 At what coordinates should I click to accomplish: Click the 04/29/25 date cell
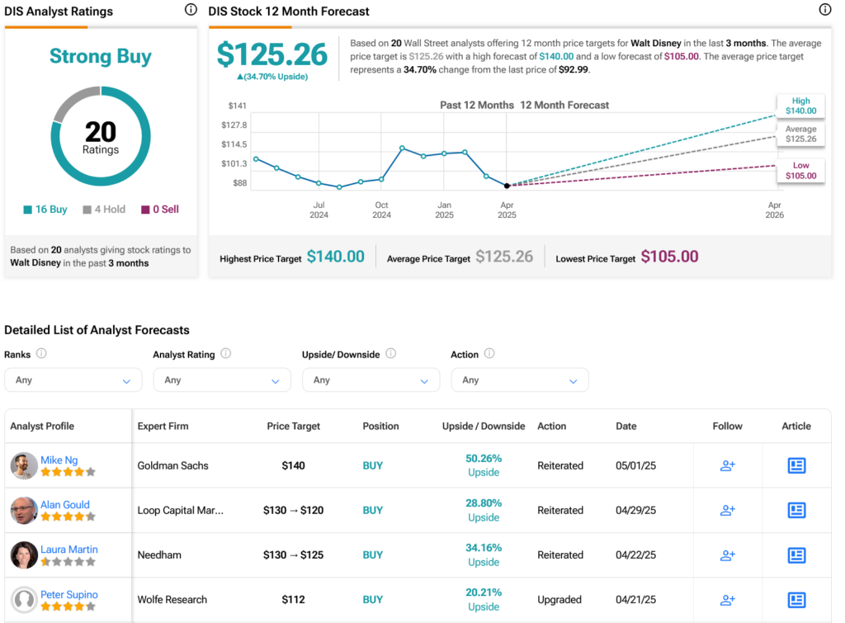(x=636, y=510)
